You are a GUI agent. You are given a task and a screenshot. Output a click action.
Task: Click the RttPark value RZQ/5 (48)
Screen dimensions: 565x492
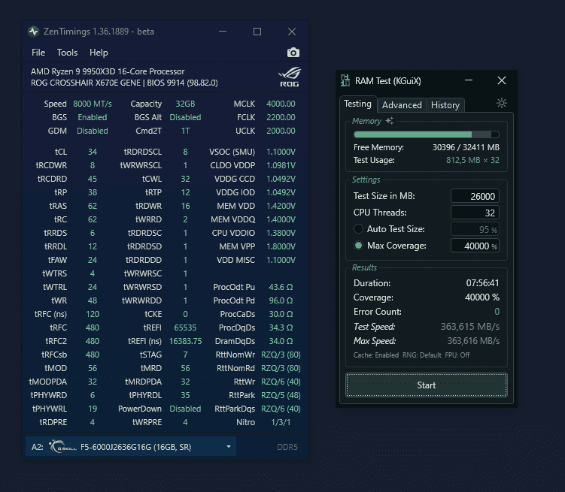(281, 395)
